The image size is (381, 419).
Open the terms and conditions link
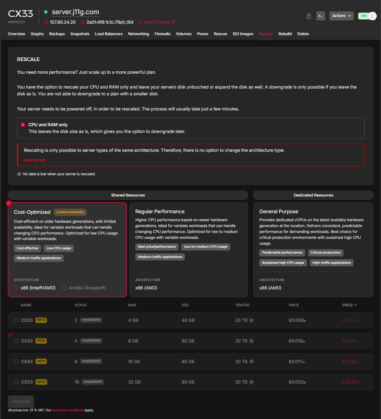(x=68, y=410)
